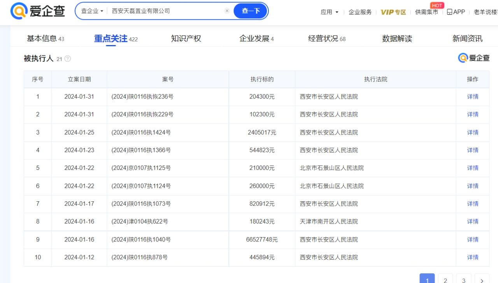Image resolution: width=498 pixels, height=283 pixels.
Task: Click the 立案日期 column header
Action: pyautogui.click(x=79, y=79)
